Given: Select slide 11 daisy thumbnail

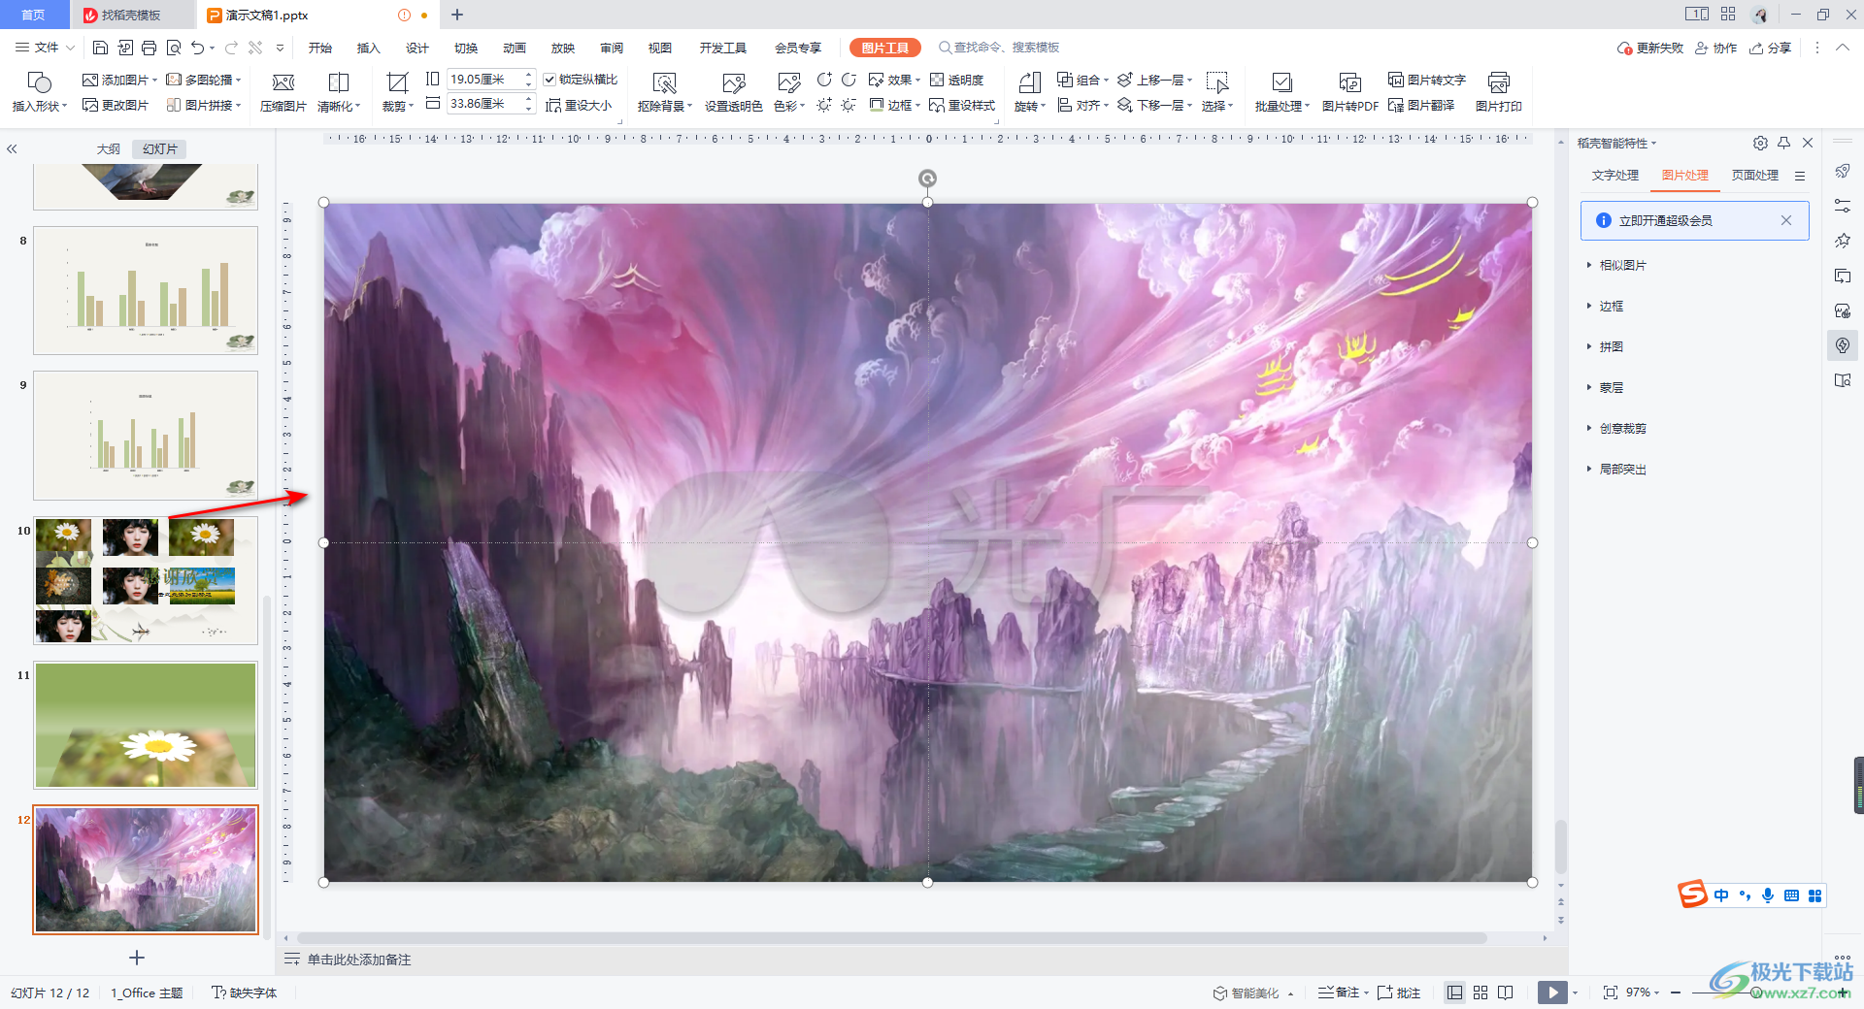Looking at the screenshot, I should coord(146,725).
